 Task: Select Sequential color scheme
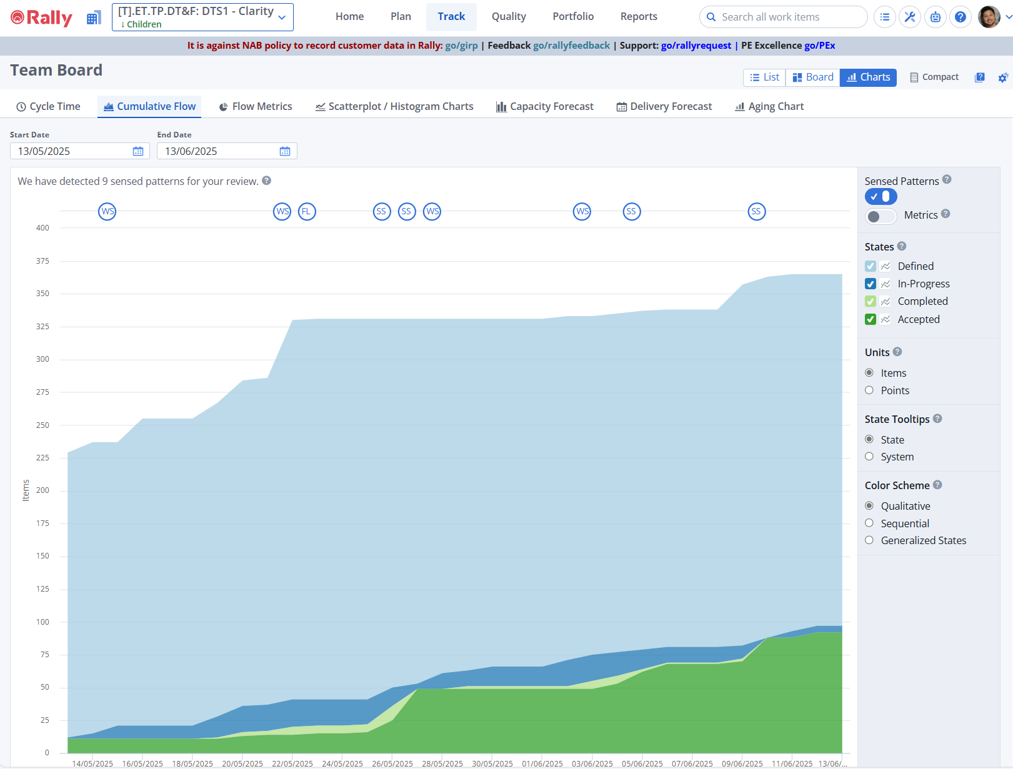coord(869,523)
